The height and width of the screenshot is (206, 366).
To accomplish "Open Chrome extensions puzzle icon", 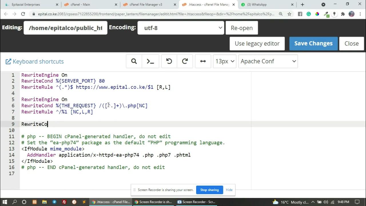I will coord(343,14).
